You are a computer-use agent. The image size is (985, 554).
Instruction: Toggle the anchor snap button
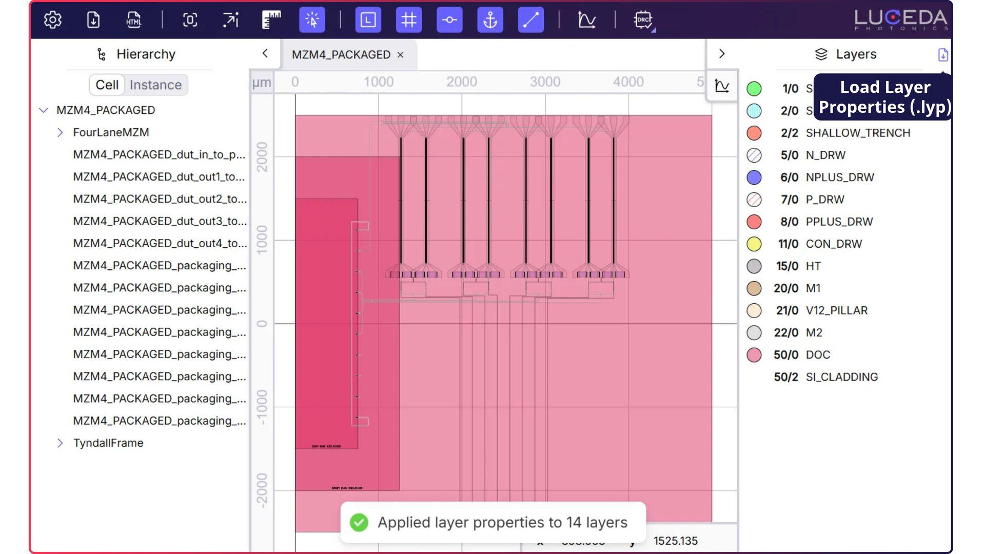[490, 20]
